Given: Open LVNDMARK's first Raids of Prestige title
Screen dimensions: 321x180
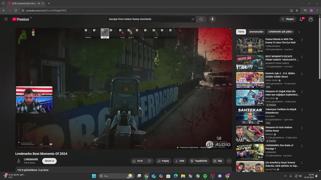Looking at the screenshot, I should click(279, 147).
